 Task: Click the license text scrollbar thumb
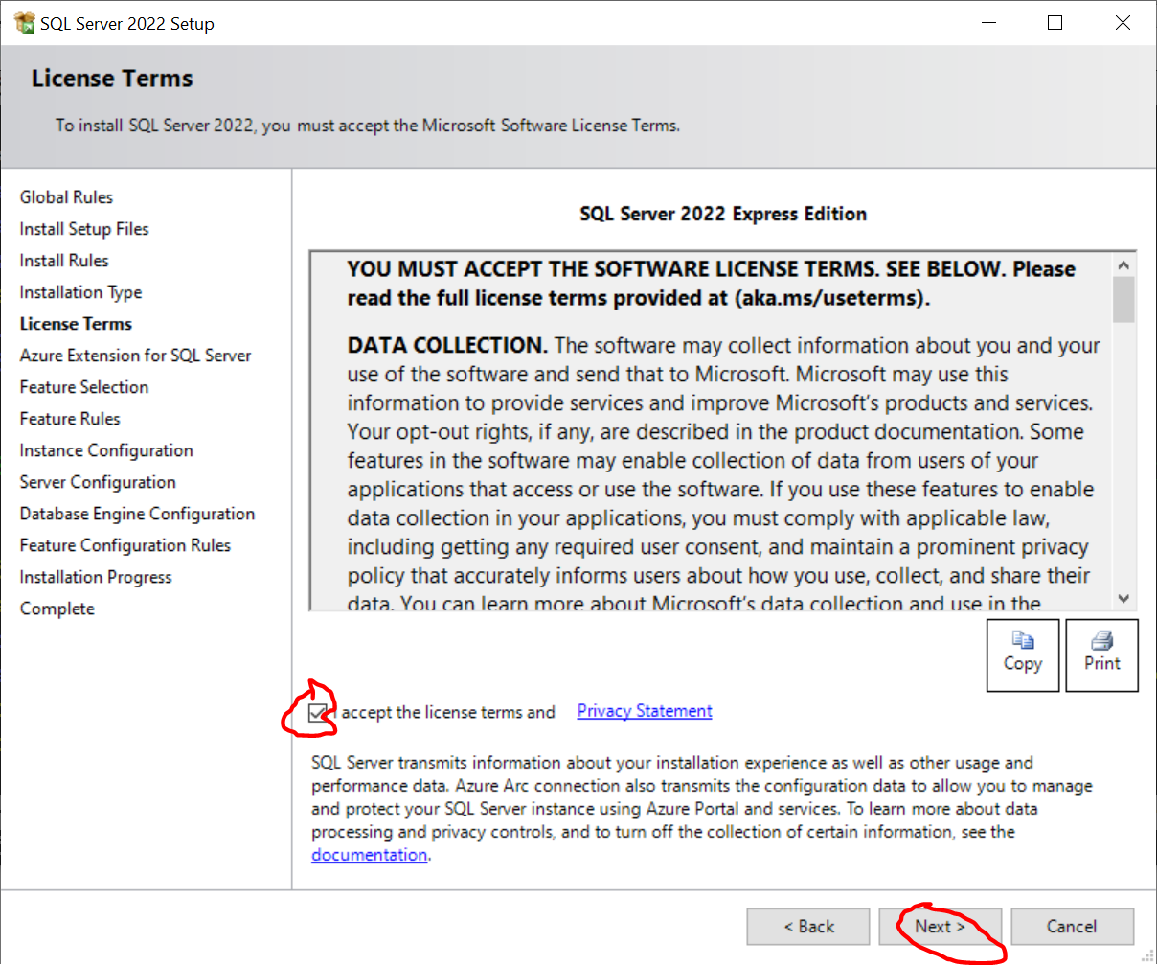(x=1124, y=300)
